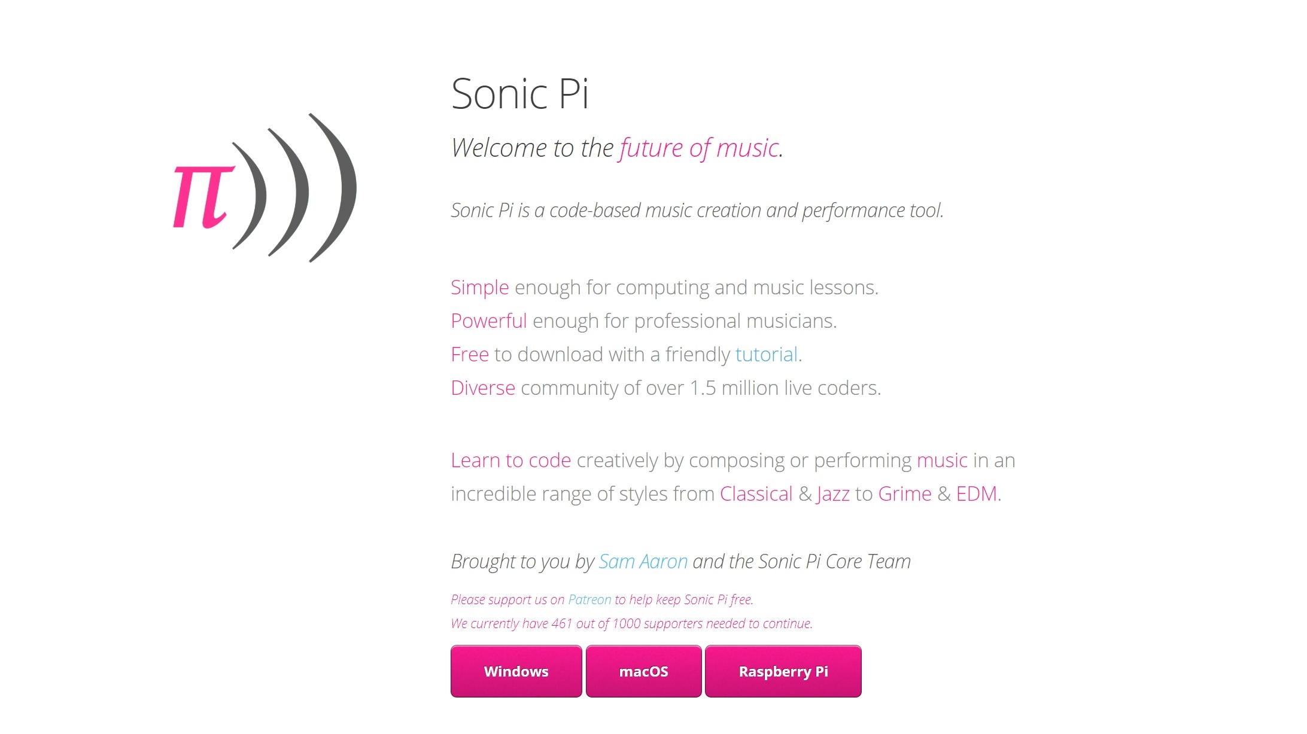Image resolution: width=1307 pixels, height=734 pixels.
Task: Click the "461 out of 1000 supporters" line
Action: pyautogui.click(x=631, y=623)
